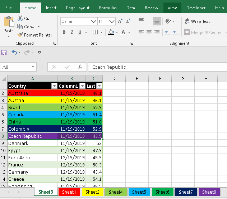Select the red Sheet1 tab
Screen dimensions: 227x199
tap(69, 192)
